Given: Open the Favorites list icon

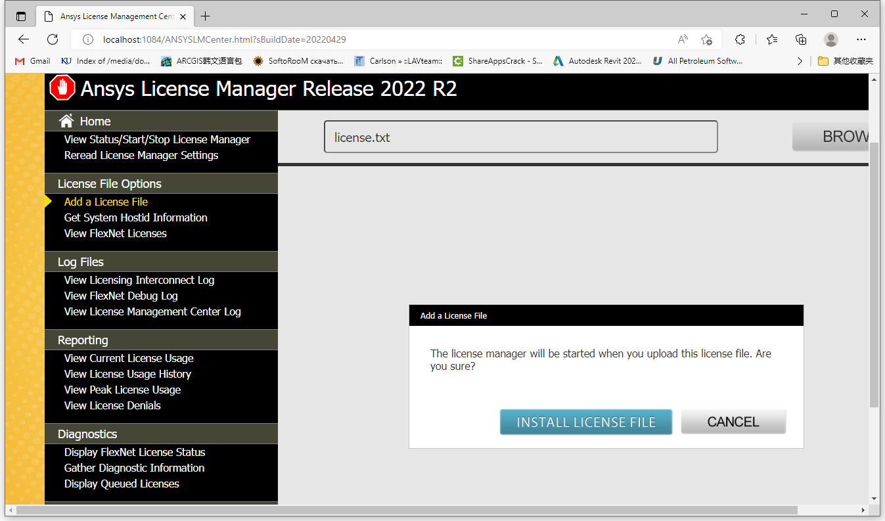Looking at the screenshot, I should [772, 39].
